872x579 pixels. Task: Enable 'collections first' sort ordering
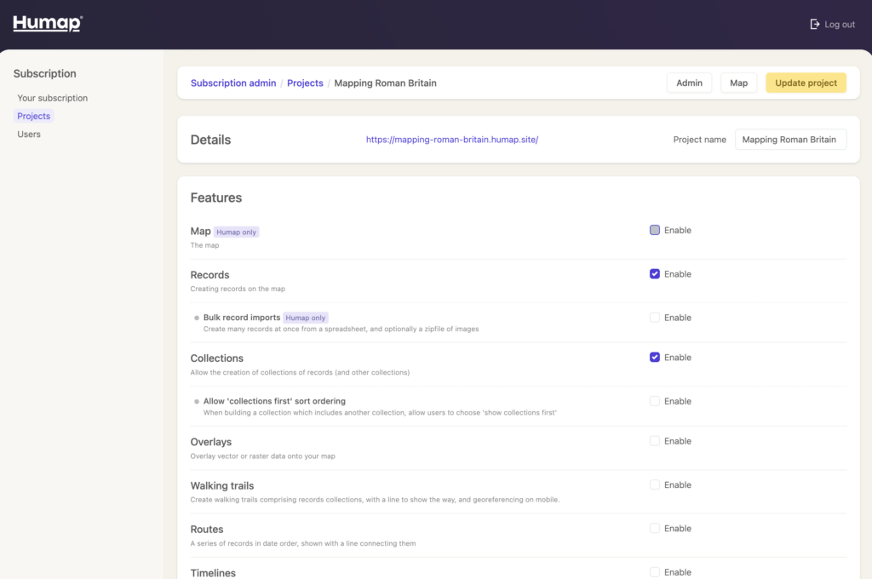pos(655,401)
